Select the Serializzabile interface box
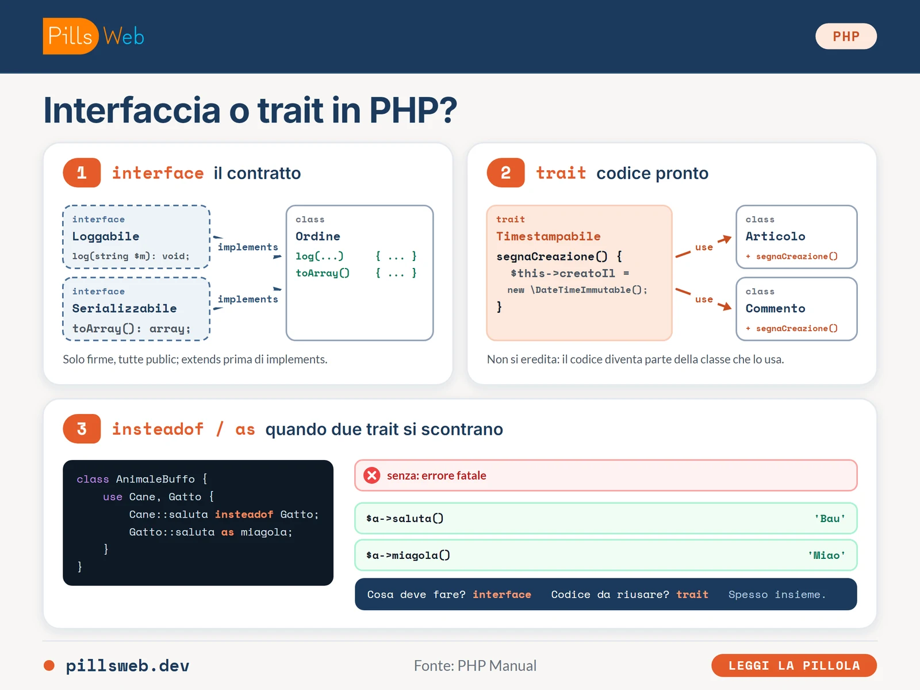 (x=136, y=309)
